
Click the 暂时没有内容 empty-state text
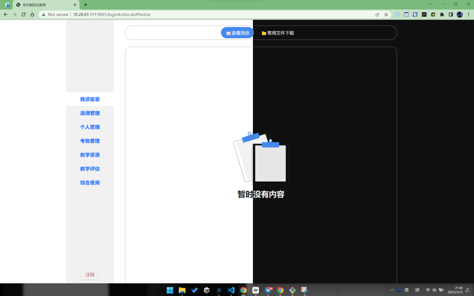click(x=261, y=194)
